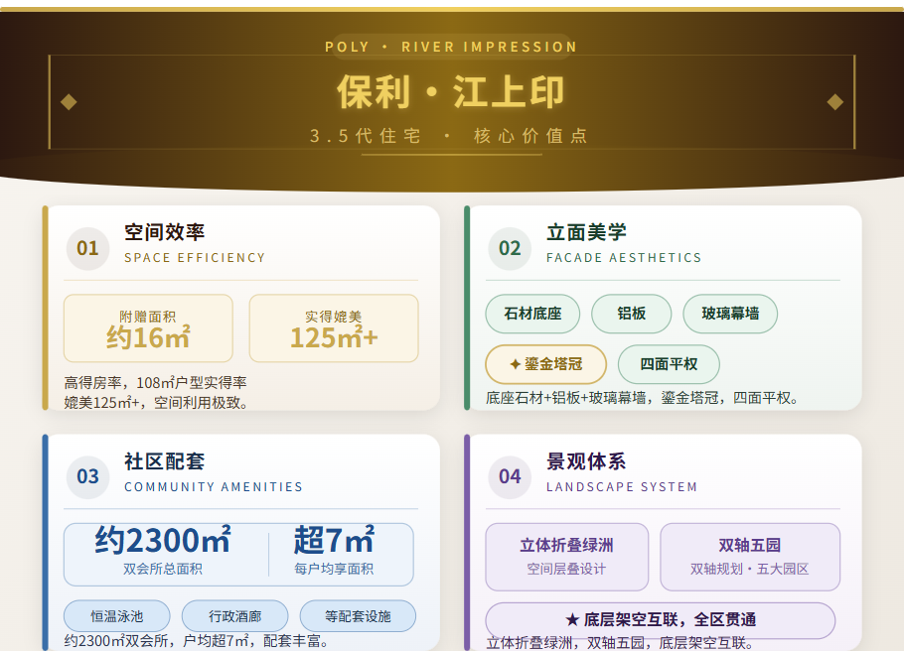Select the 玻璃幕墙 tag
904x651 pixels.
[x=730, y=314]
